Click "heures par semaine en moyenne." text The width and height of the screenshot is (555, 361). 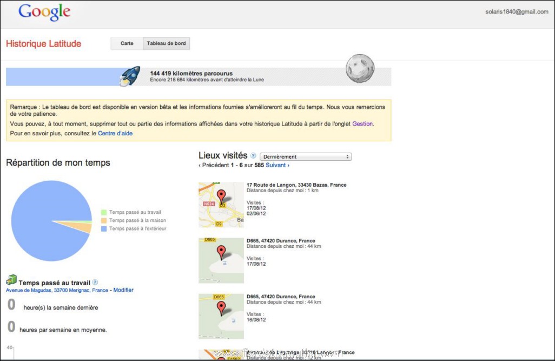point(63,330)
